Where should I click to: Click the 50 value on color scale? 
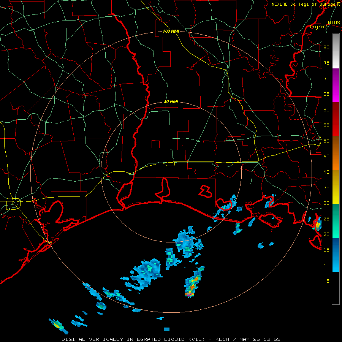326,141
